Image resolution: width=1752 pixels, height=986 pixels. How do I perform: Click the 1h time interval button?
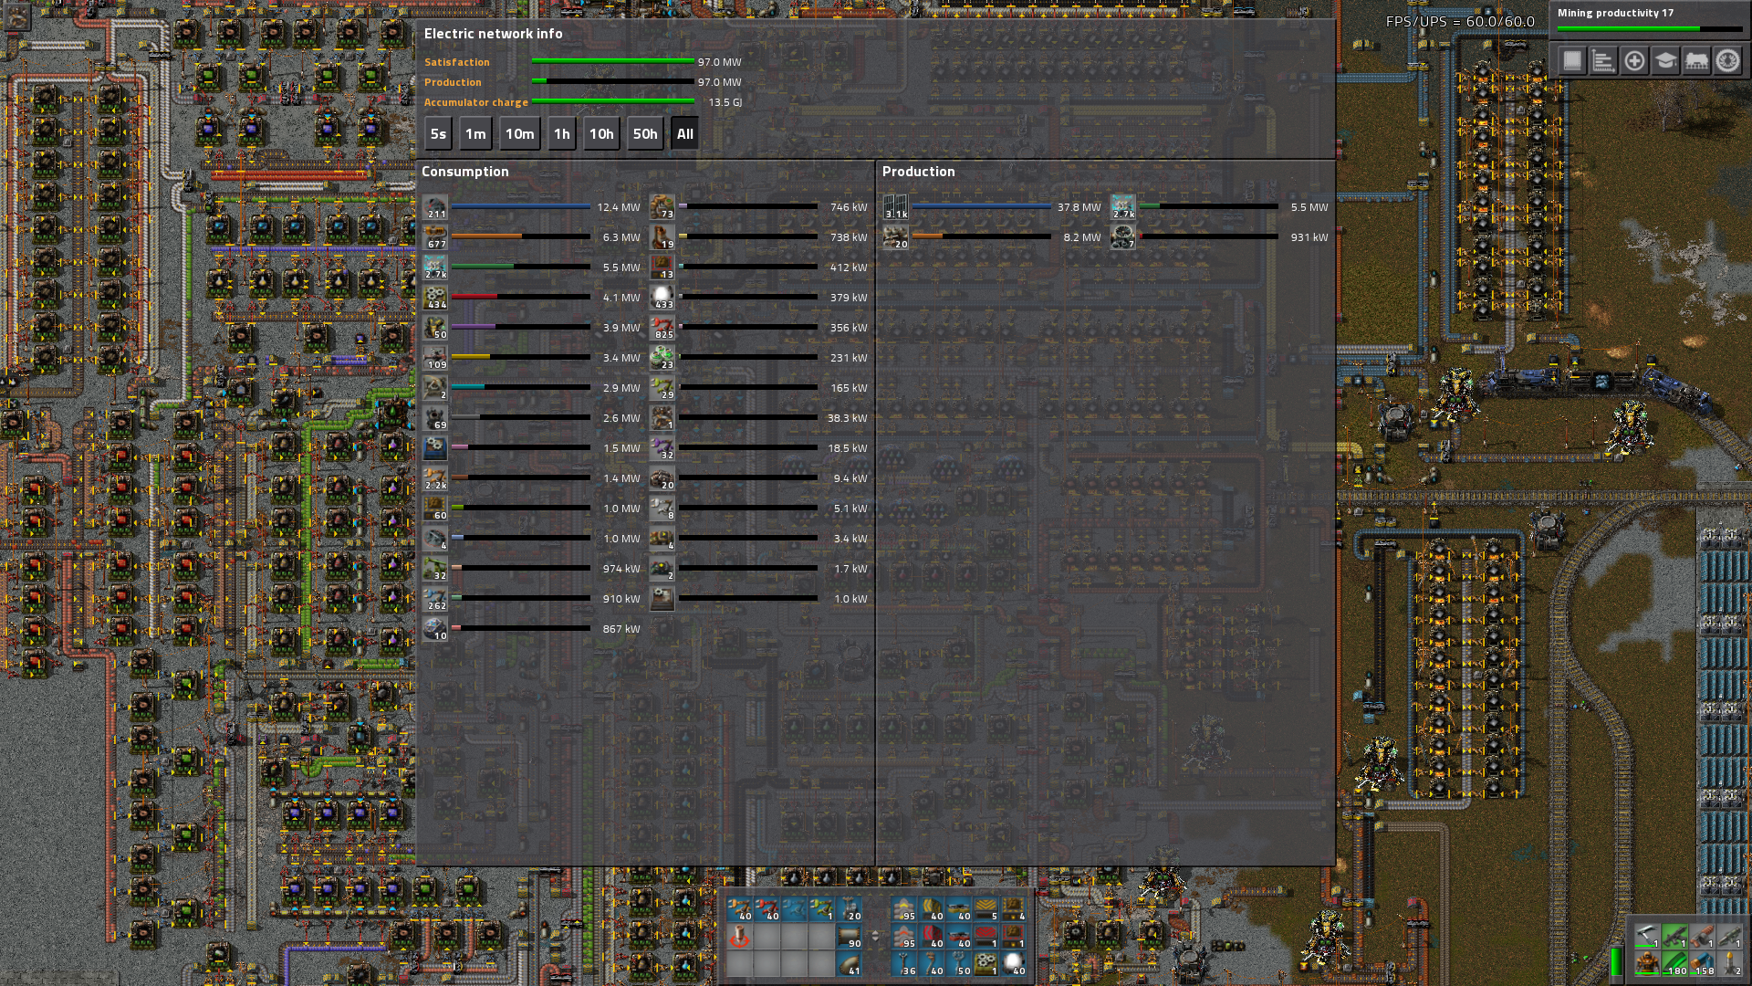point(559,132)
